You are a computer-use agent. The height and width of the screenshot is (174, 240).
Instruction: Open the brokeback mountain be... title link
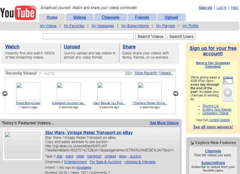coord(69,103)
